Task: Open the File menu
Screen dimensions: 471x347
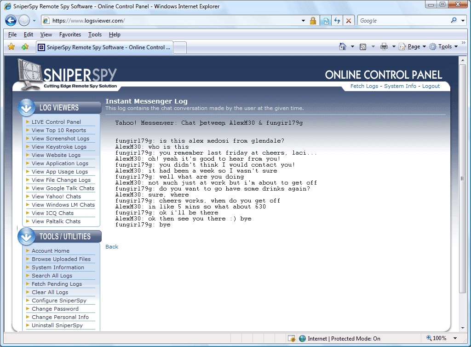Action: pyautogui.click(x=12, y=35)
